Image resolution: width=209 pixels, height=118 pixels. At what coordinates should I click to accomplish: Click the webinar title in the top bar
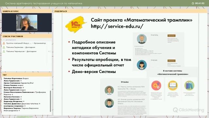[44, 4]
